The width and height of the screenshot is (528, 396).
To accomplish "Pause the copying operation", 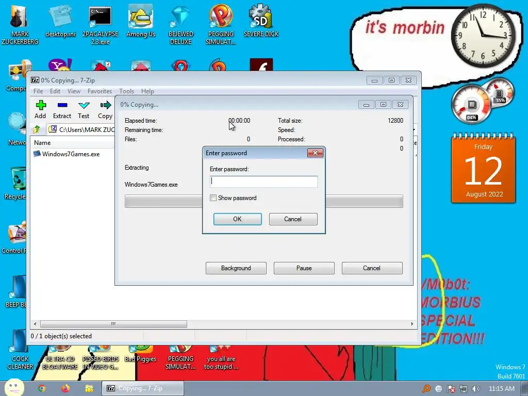I will (304, 268).
